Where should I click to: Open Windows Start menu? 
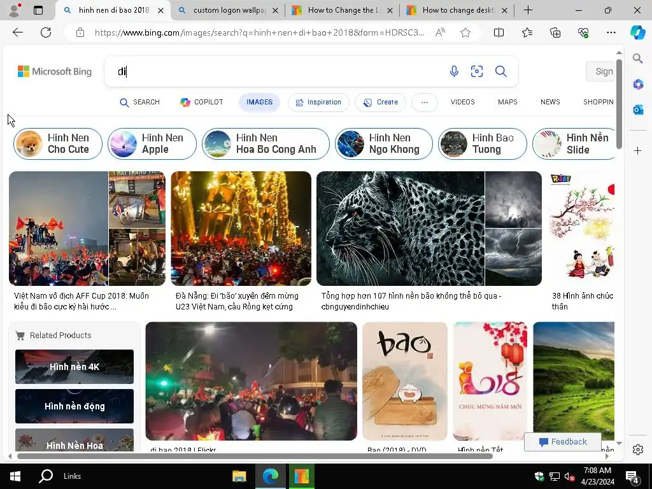pos(15,476)
